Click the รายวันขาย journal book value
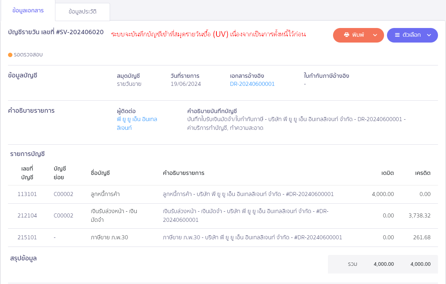 click(129, 84)
